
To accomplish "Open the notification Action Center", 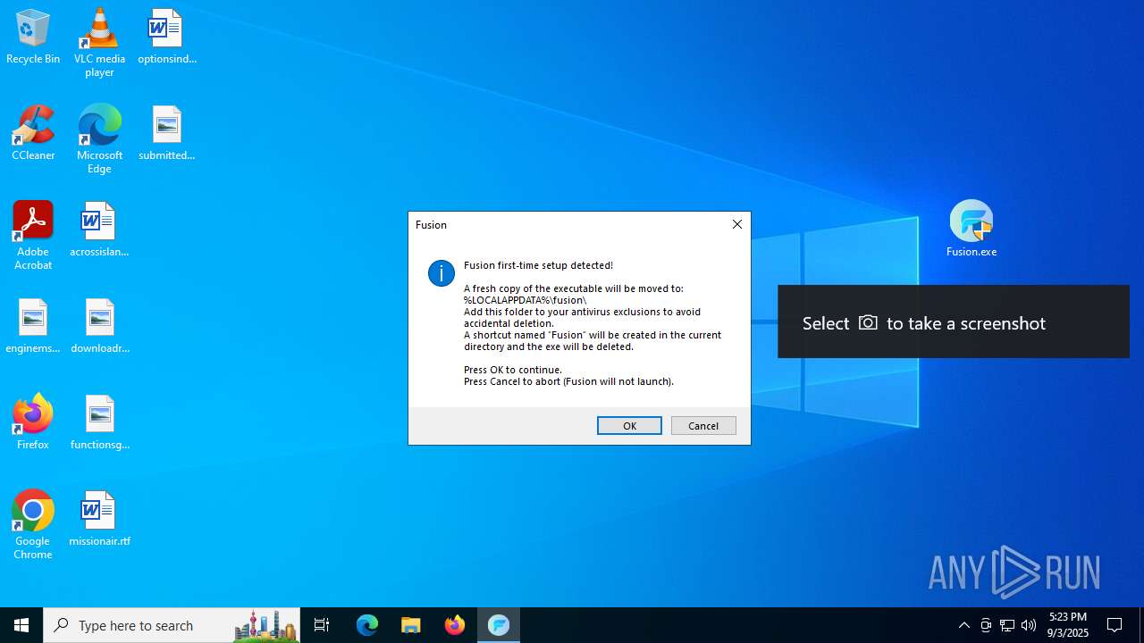I will pos(1115,625).
